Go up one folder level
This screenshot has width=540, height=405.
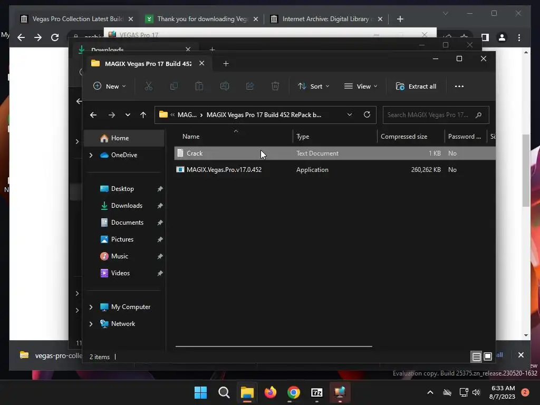[x=143, y=115]
